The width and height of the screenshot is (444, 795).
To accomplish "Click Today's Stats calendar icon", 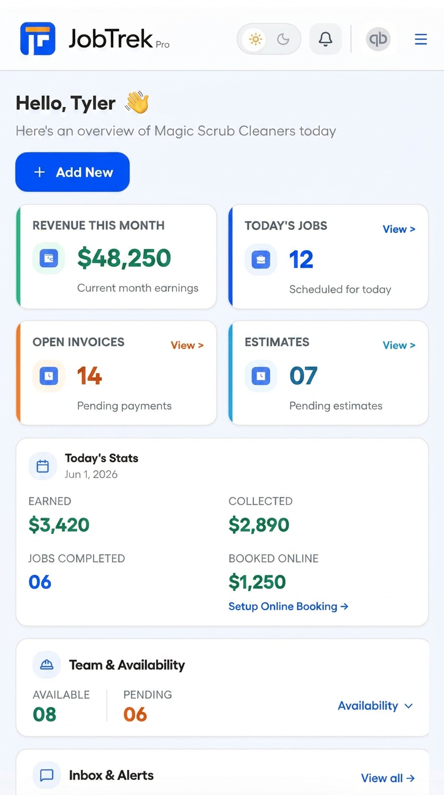I will click(x=43, y=466).
